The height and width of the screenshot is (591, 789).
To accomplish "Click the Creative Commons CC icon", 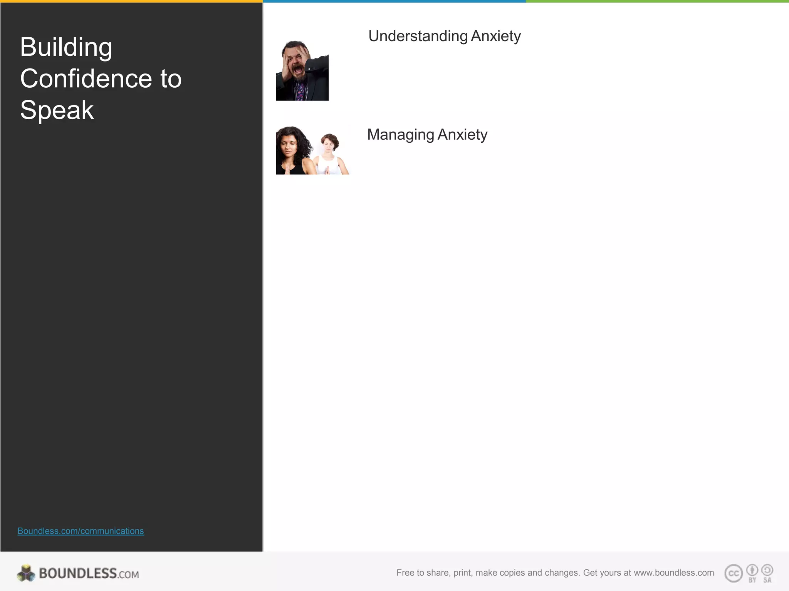I will (733, 574).
